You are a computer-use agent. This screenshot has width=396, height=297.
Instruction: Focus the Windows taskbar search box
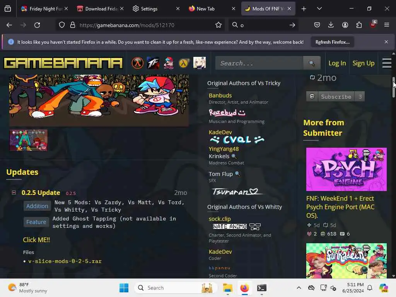tap(176, 288)
